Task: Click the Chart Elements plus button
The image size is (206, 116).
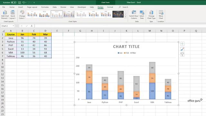Action: 182,44
